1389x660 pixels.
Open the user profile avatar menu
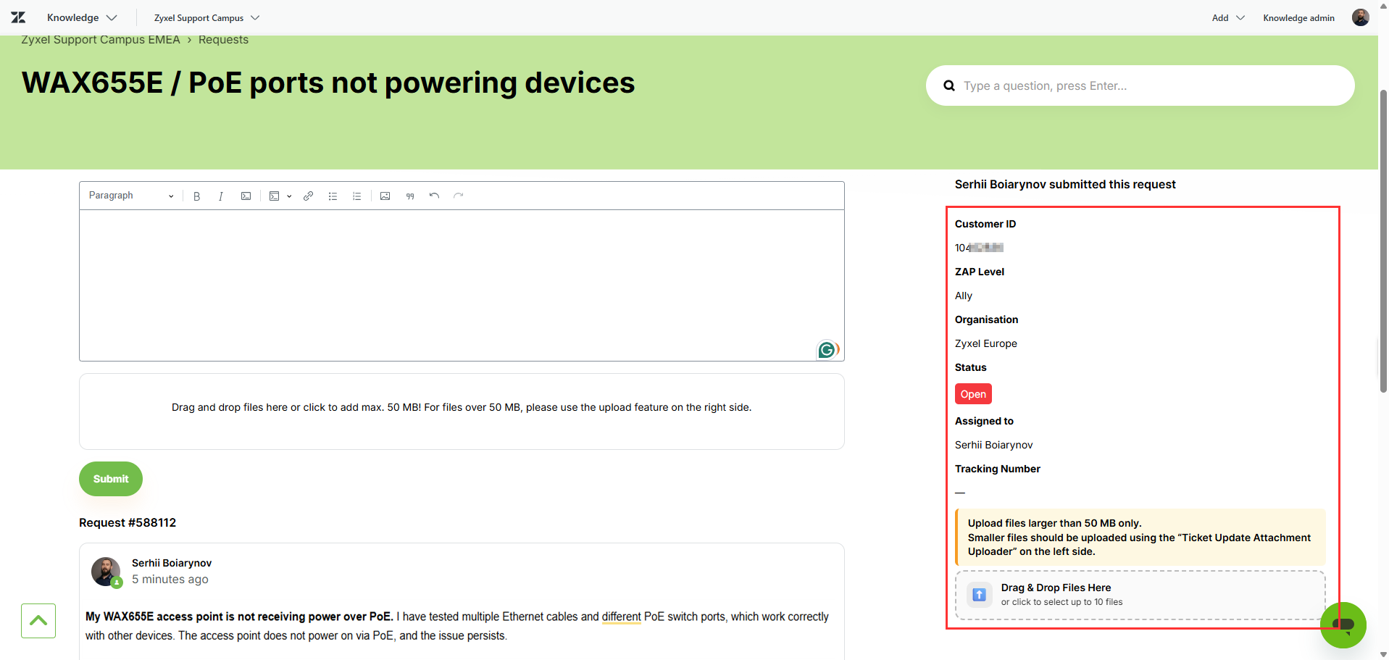1360,17
